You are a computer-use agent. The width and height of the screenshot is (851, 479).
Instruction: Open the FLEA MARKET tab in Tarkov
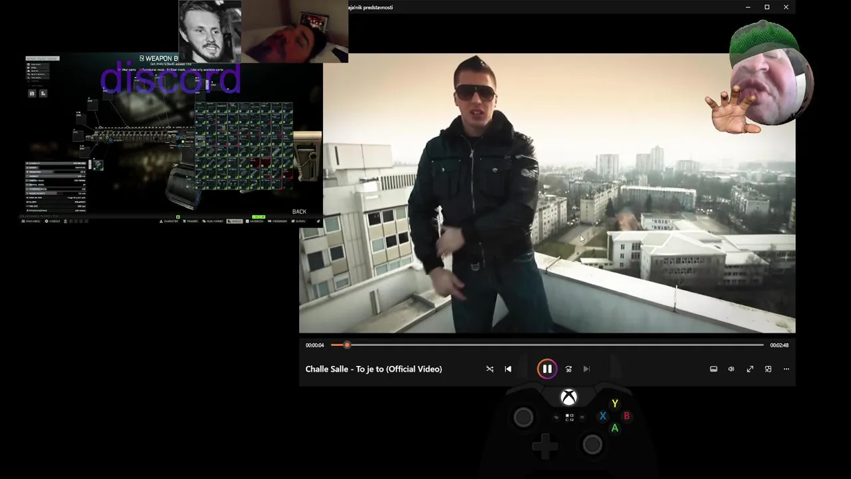pos(213,222)
